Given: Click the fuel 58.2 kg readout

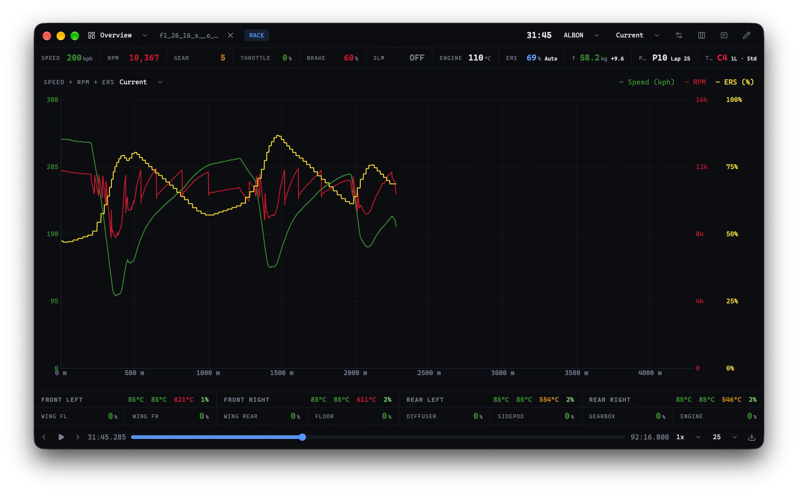Looking at the screenshot, I should point(598,58).
